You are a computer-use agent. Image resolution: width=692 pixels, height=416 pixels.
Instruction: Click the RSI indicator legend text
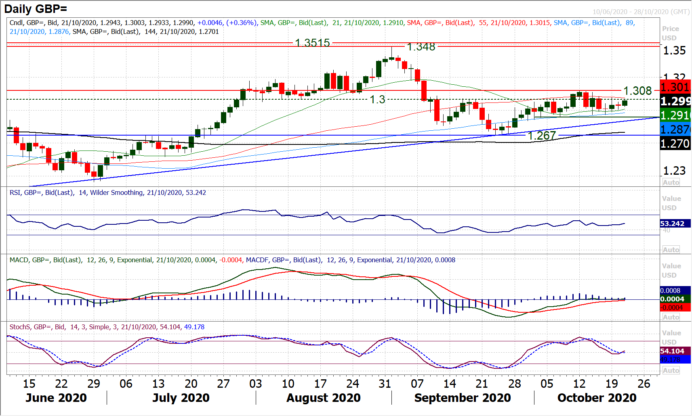click(x=107, y=193)
